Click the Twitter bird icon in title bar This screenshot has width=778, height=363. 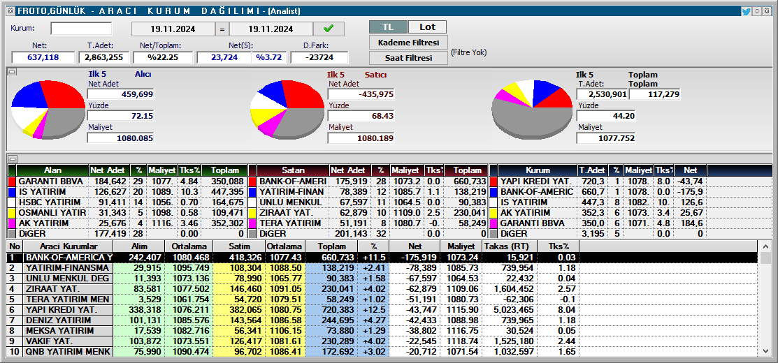(x=747, y=11)
